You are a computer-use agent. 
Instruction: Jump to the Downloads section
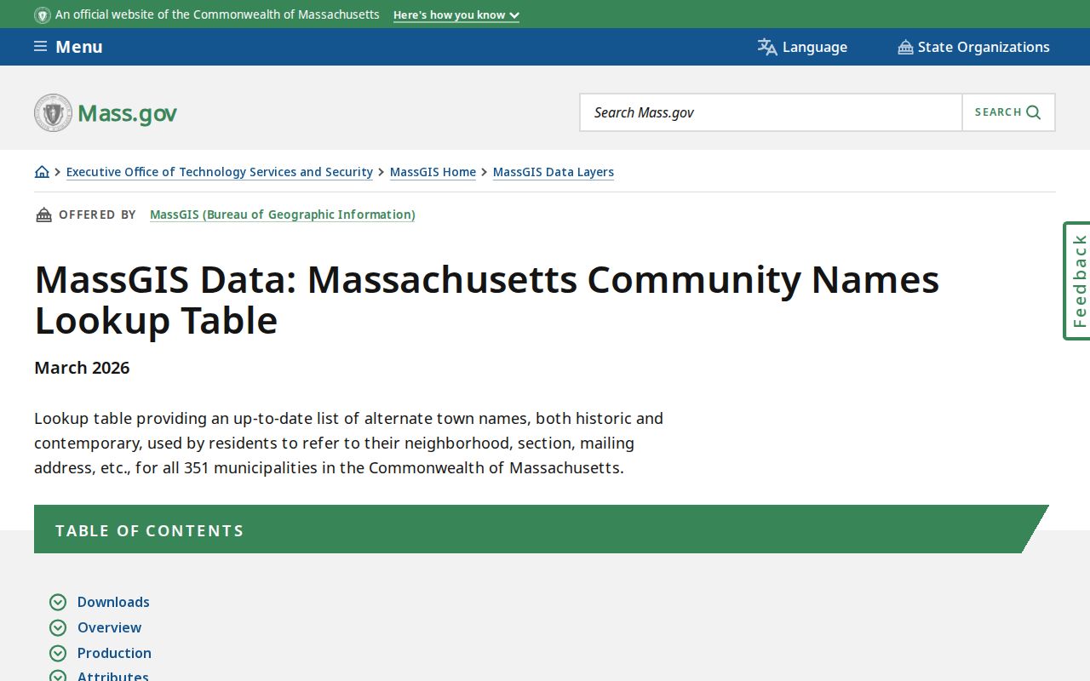point(113,602)
